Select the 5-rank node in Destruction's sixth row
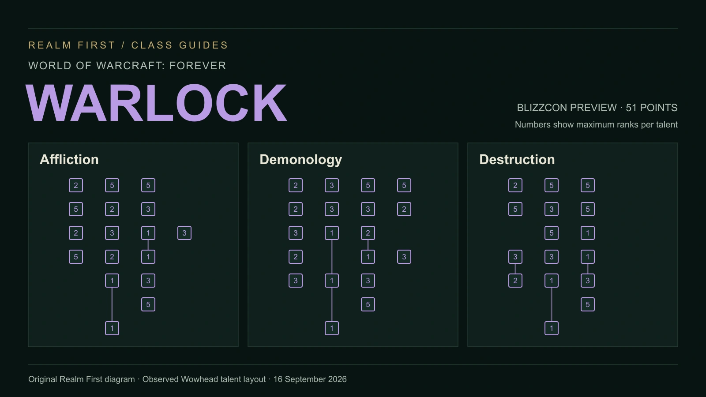Screen dimensions: 706x397 click(588, 304)
